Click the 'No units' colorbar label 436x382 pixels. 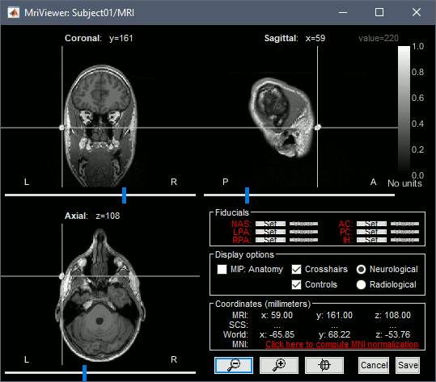tap(404, 183)
